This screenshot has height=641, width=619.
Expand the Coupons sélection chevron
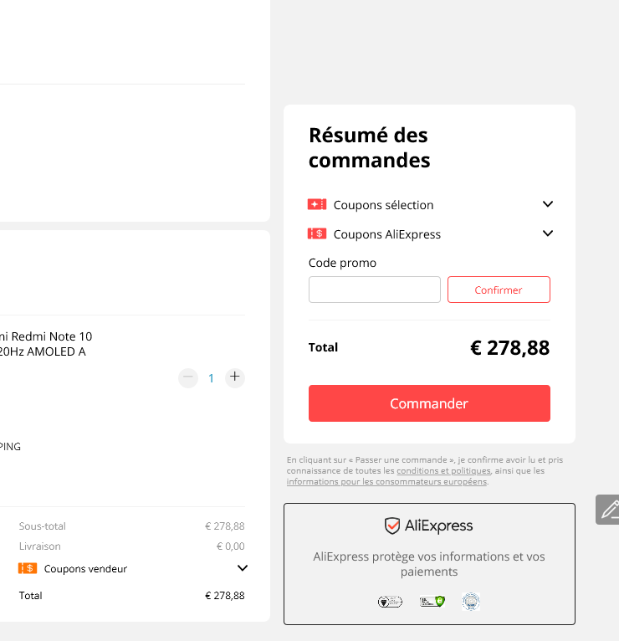tap(548, 204)
